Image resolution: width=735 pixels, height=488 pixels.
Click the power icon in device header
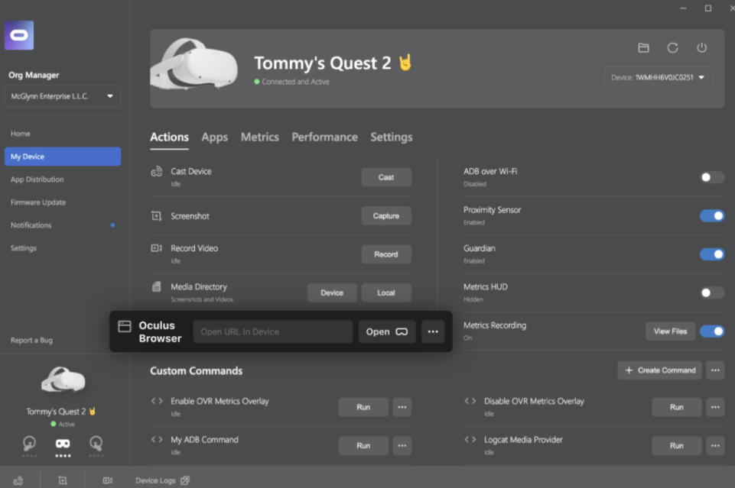701,48
